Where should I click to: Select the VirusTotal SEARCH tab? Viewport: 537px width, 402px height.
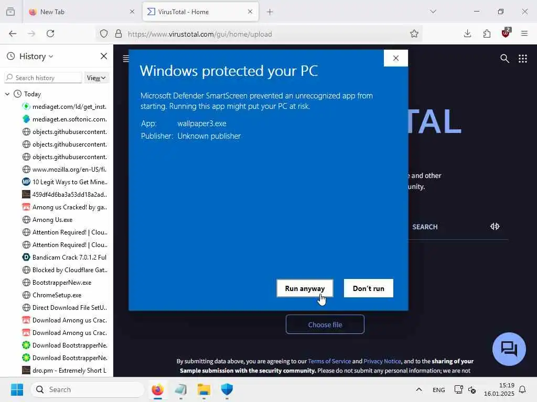click(x=425, y=227)
